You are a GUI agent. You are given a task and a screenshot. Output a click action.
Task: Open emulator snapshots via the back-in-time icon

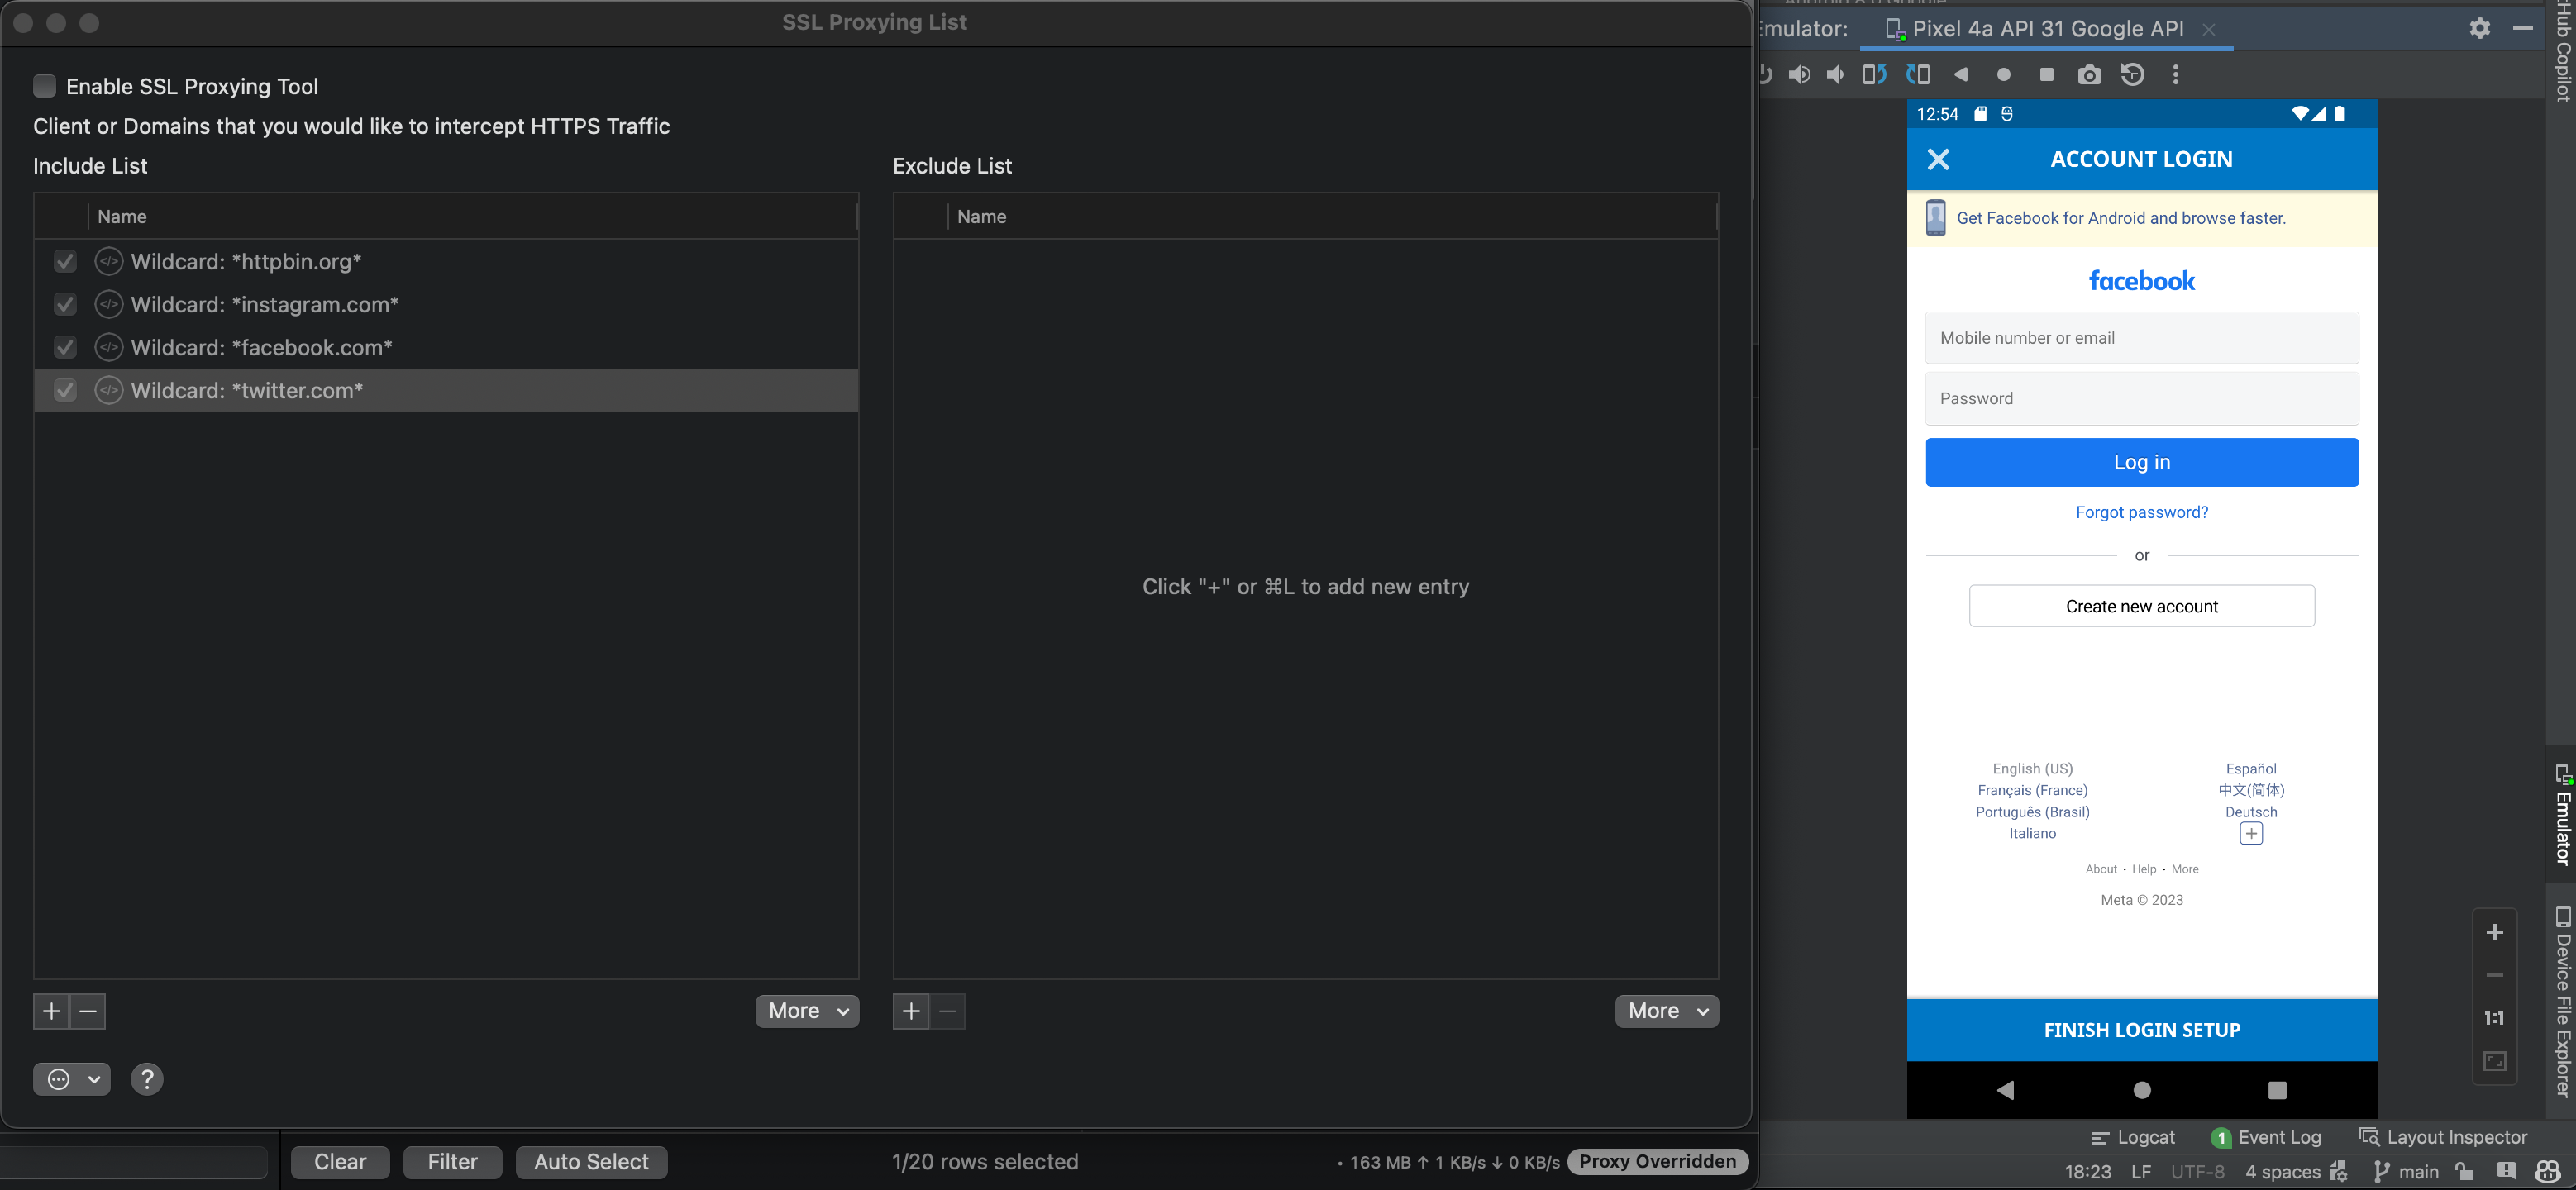click(x=2133, y=74)
